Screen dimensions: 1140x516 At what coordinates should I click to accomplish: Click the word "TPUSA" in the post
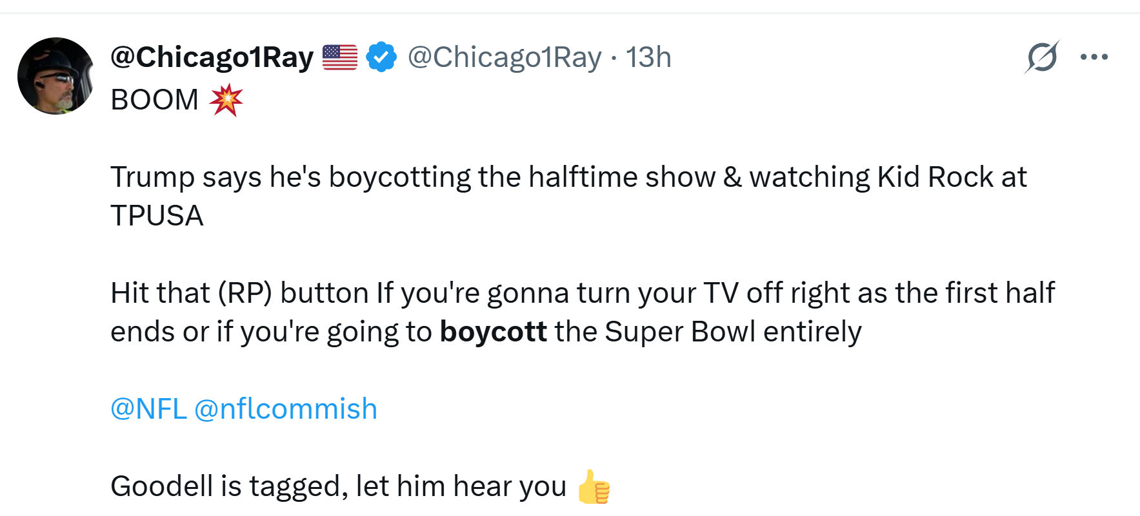(157, 216)
